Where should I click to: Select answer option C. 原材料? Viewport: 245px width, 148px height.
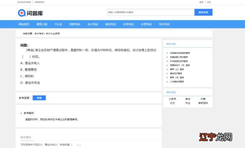(27, 76)
